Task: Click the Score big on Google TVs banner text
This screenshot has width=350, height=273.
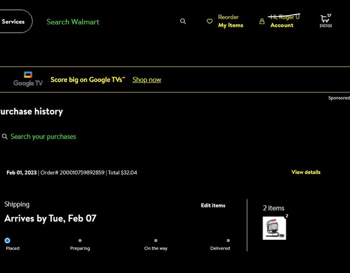Action: point(87,80)
